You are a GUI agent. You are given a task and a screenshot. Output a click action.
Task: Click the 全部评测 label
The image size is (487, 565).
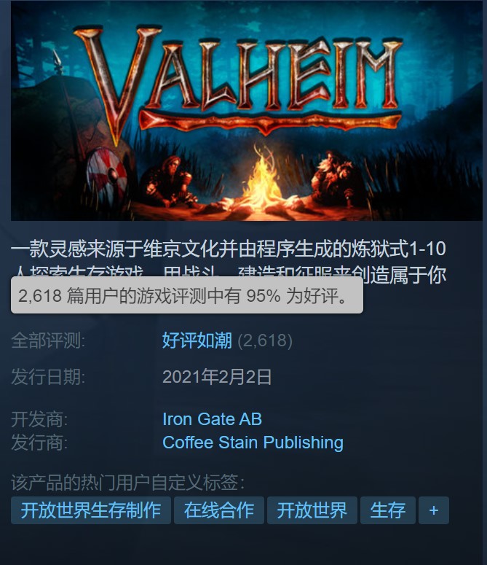[x=48, y=340]
